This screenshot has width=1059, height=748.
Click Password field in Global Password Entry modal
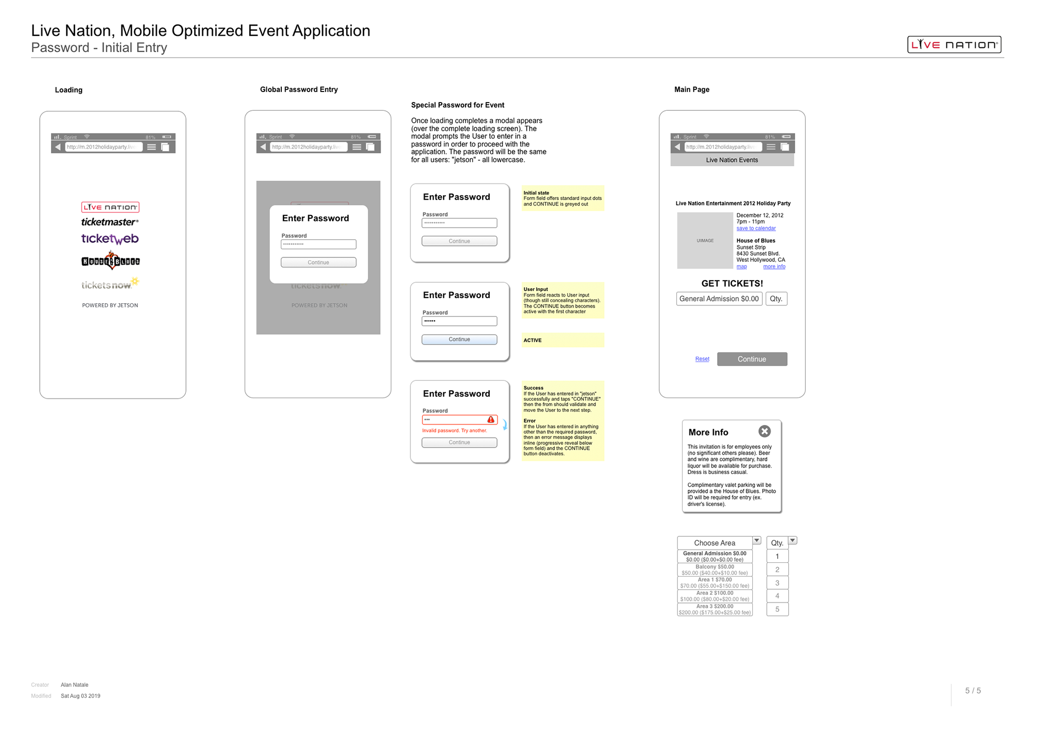pos(318,244)
